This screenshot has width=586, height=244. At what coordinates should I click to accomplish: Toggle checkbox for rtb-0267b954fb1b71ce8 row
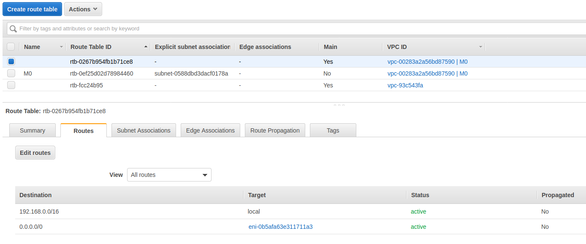point(11,62)
